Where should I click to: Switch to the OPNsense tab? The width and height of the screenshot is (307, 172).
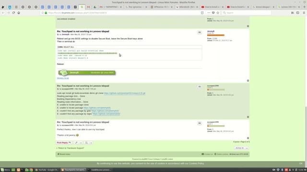162,7
